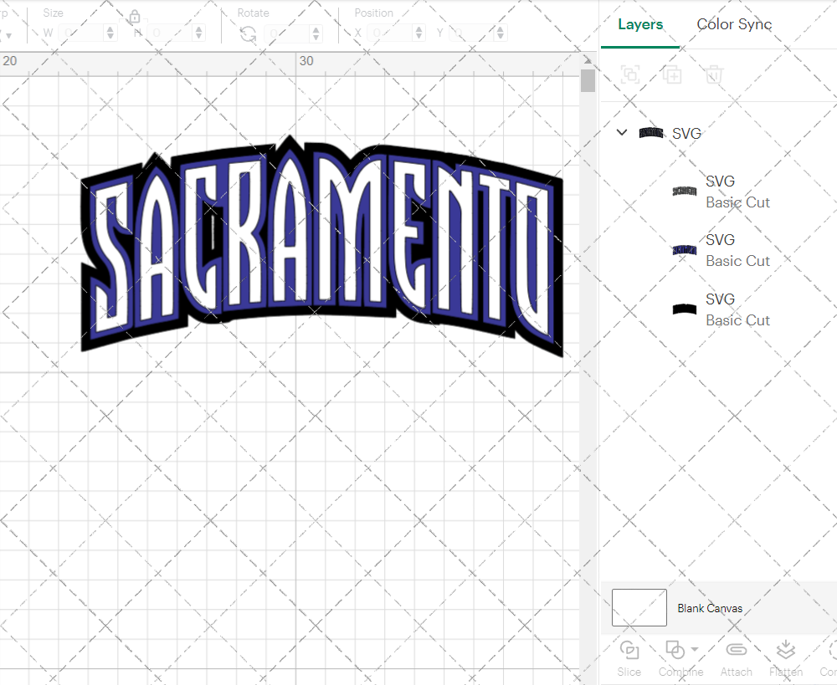
Task: Switch to the Layers tab
Action: [640, 24]
